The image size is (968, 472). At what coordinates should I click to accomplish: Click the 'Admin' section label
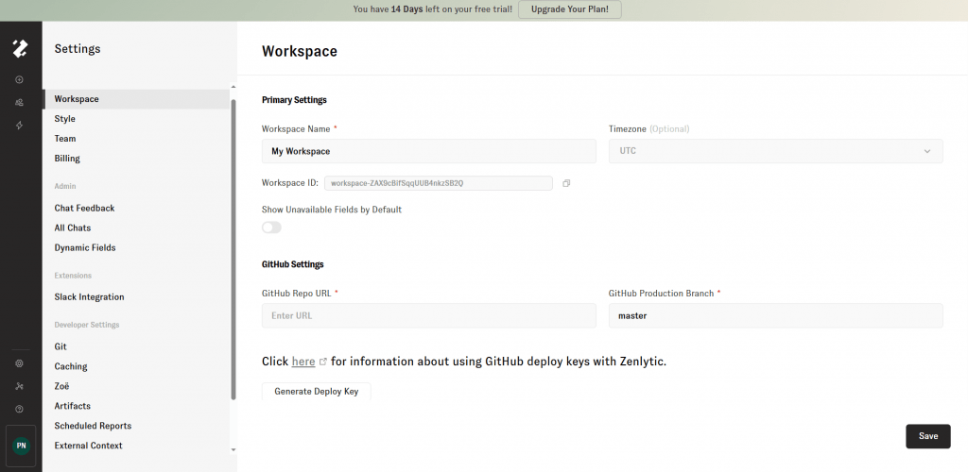[65, 186]
